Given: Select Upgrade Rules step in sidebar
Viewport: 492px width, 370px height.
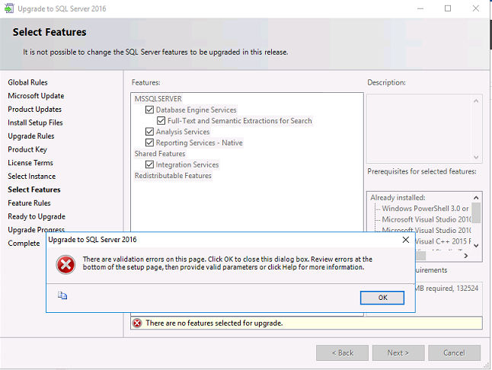Looking at the screenshot, I should point(31,136).
